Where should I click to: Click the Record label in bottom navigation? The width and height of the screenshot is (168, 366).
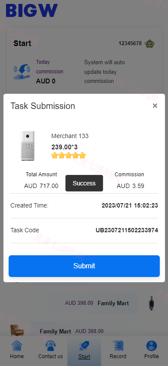click(x=118, y=356)
